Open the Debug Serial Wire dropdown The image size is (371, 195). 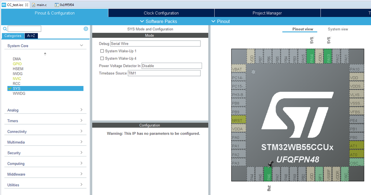pos(155,44)
